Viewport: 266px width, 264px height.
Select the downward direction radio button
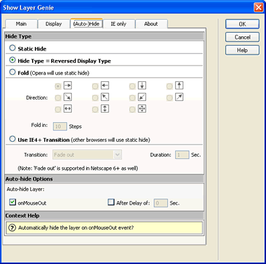[132, 87]
